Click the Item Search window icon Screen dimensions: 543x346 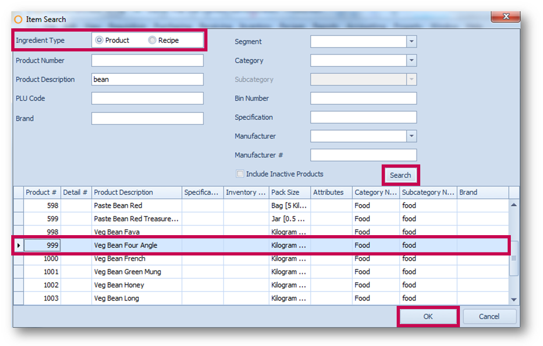18,19
